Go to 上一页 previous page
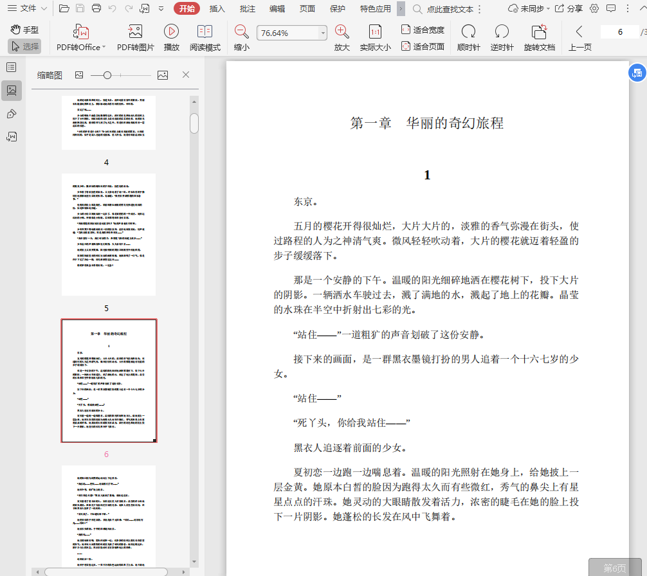Viewport: 647px width, 576px height. pos(579,37)
